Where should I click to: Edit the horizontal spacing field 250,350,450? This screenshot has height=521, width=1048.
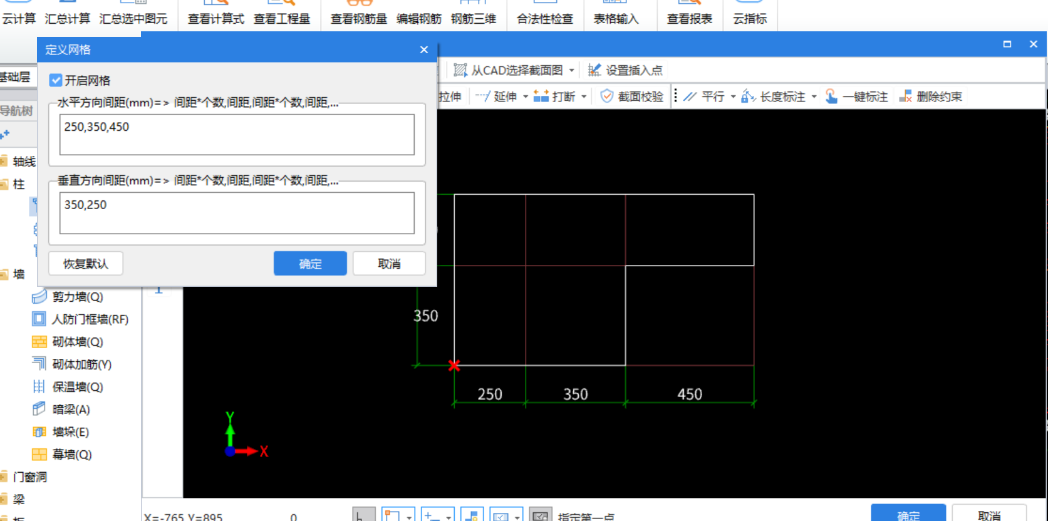click(237, 134)
